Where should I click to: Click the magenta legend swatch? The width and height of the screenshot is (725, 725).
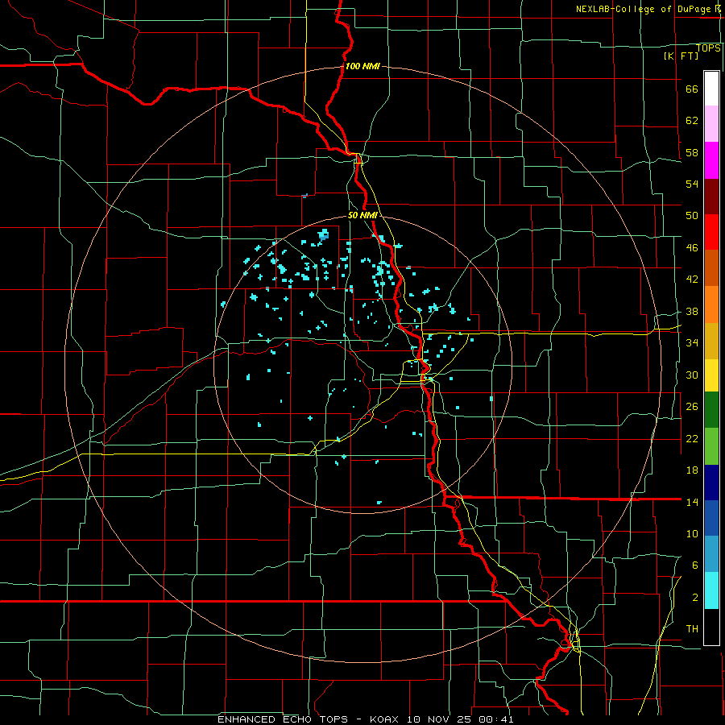click(x=711, y=160)
